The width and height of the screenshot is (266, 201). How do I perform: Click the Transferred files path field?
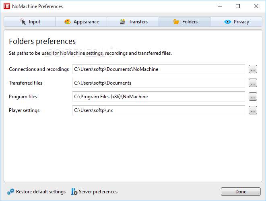click(x=159, y=83)
